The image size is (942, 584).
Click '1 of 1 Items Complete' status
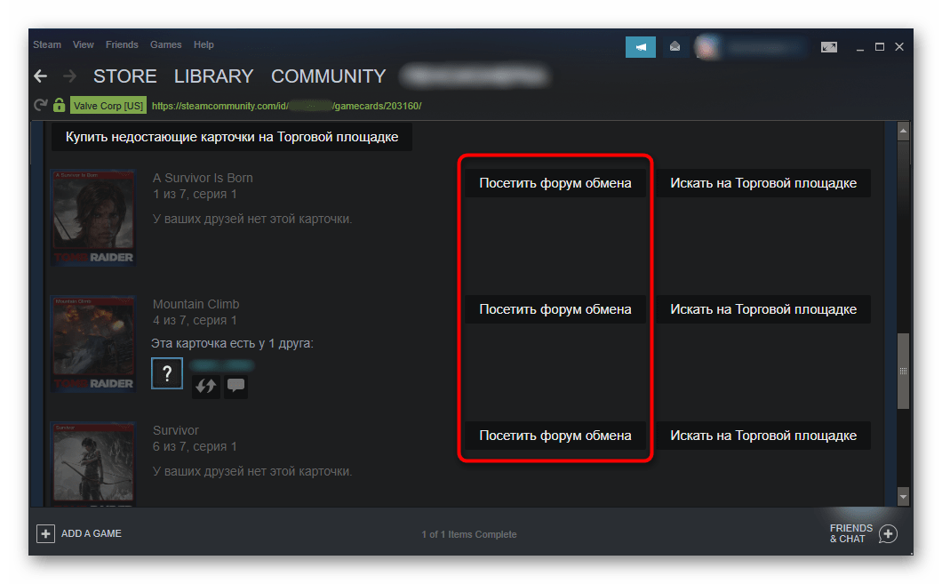tap(469, 534)
